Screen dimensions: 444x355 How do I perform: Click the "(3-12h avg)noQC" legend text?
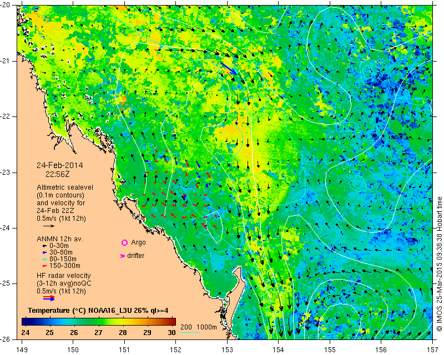point(64,283)
